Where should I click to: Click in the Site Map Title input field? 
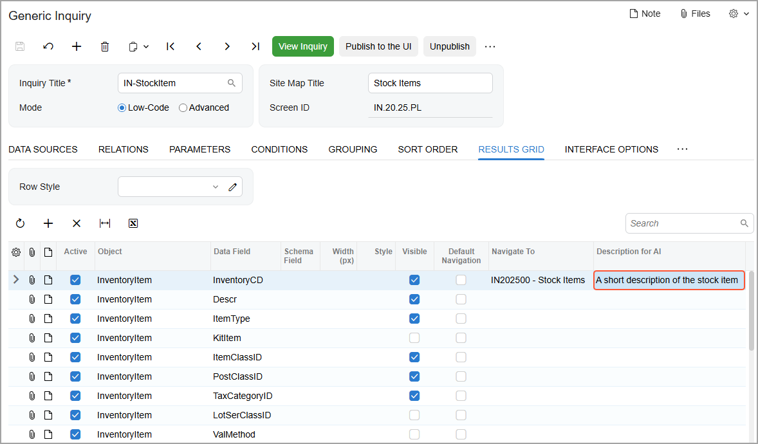(430, 83)
